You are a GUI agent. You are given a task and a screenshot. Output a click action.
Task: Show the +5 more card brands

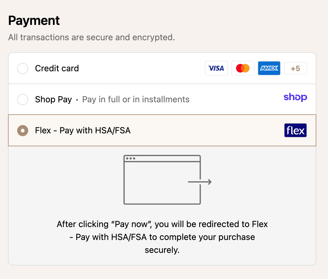point(295,68)
